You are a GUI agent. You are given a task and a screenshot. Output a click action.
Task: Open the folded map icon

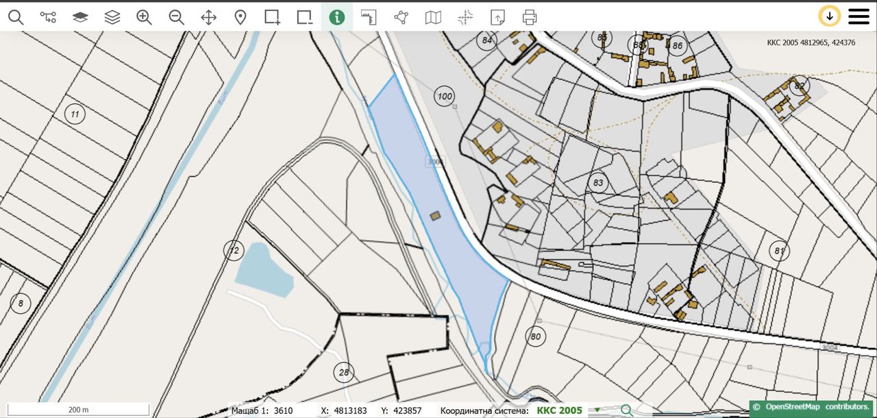433,17
